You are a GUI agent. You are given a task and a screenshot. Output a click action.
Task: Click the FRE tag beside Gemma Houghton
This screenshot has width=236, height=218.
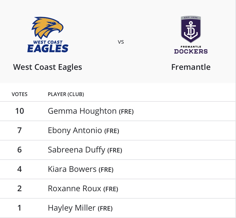[126, 112]
